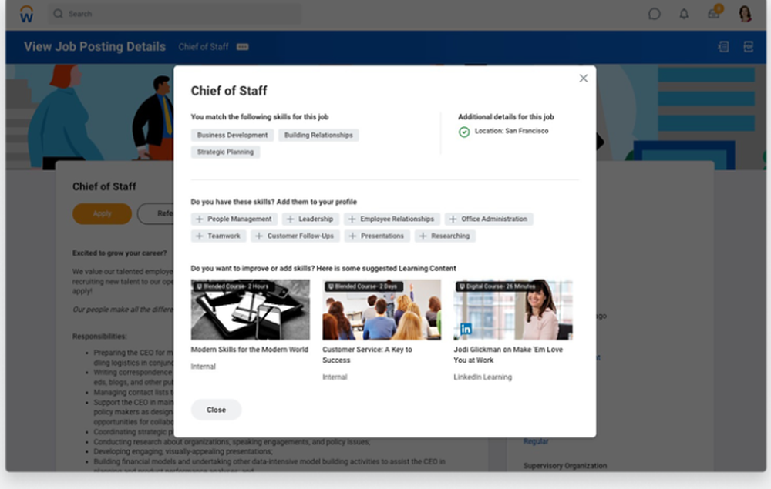Close the Chief of Staff dialog with X
This screenshot has width=771, height=489.
tap(583, 78)
